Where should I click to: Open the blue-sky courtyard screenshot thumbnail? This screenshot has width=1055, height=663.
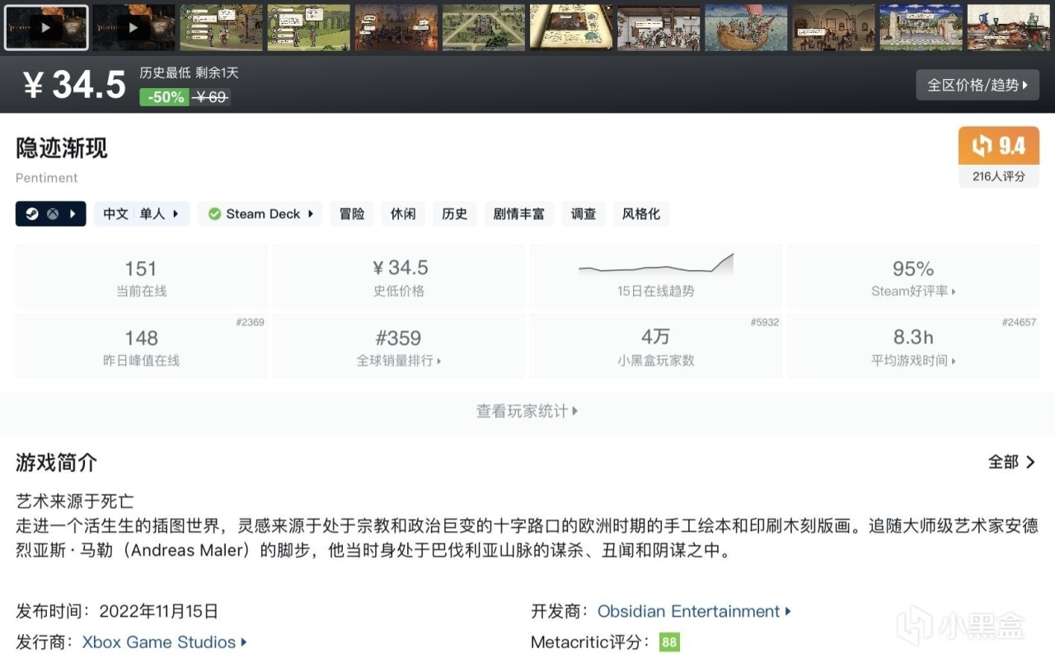(920, 27)
